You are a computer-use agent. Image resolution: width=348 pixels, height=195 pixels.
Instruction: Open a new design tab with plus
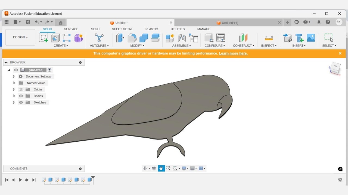tap(287, 22)
